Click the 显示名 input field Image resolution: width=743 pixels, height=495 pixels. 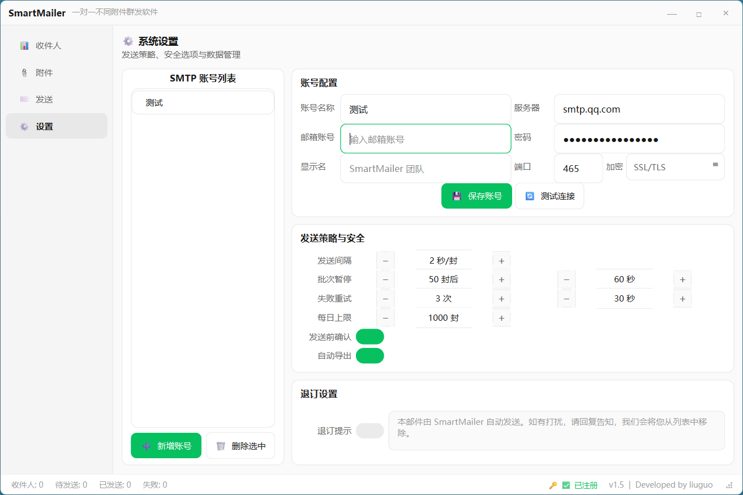(426, 169)
